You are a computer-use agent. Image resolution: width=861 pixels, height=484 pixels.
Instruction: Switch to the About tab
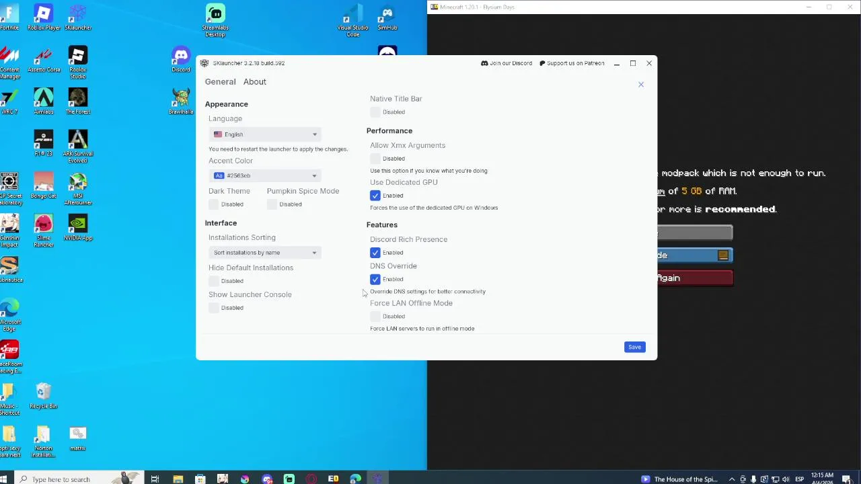[254, 81]
